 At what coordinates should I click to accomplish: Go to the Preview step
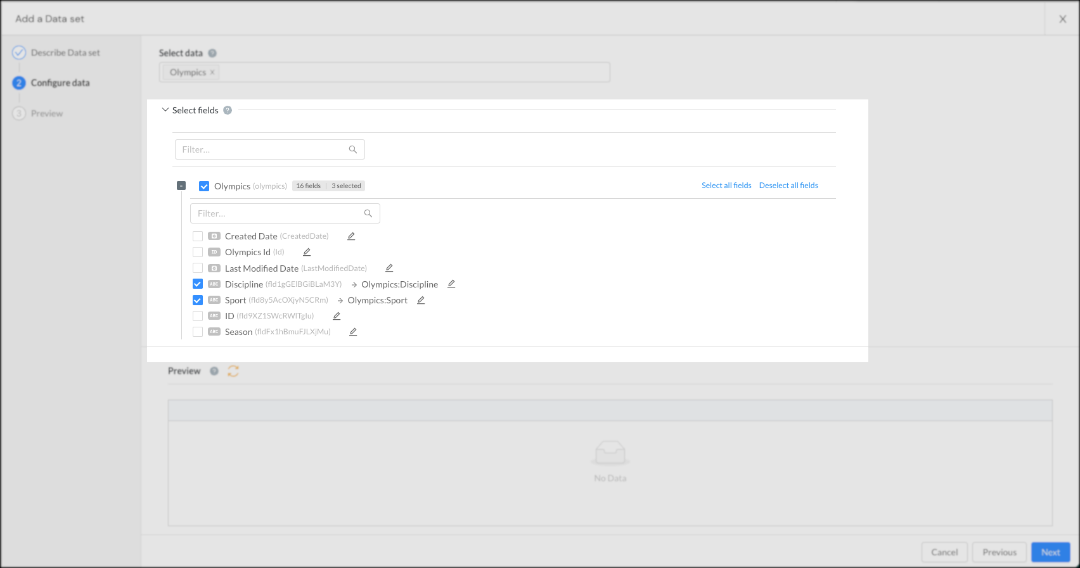click(38, 113)
